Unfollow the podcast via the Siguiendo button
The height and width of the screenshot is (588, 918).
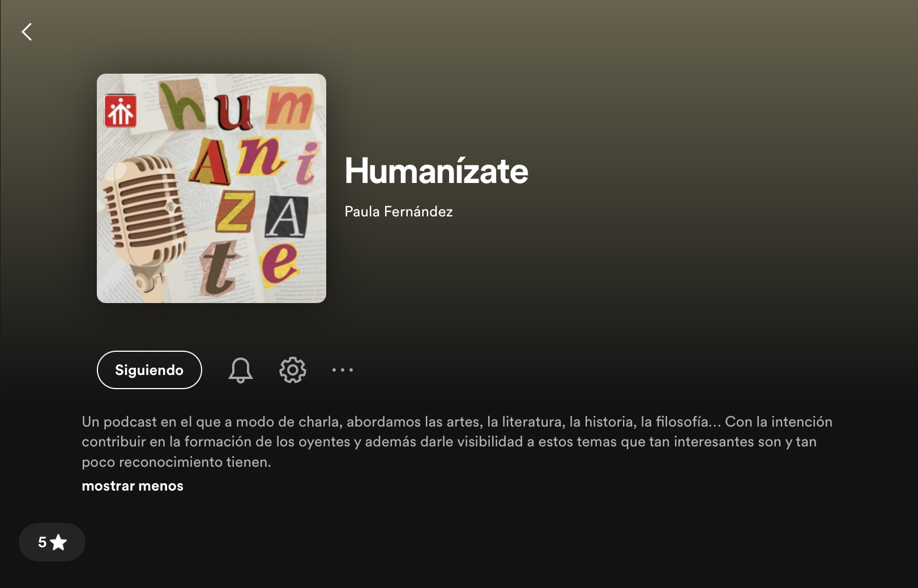[150, 370]
